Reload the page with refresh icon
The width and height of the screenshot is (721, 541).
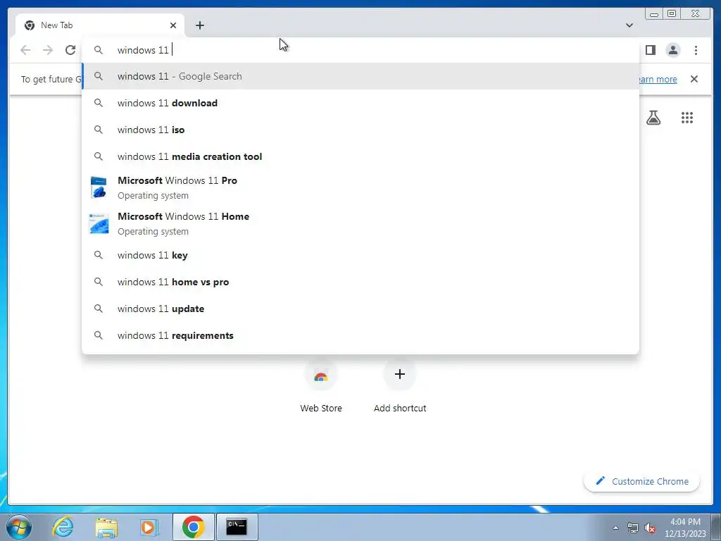coord(70,50)
